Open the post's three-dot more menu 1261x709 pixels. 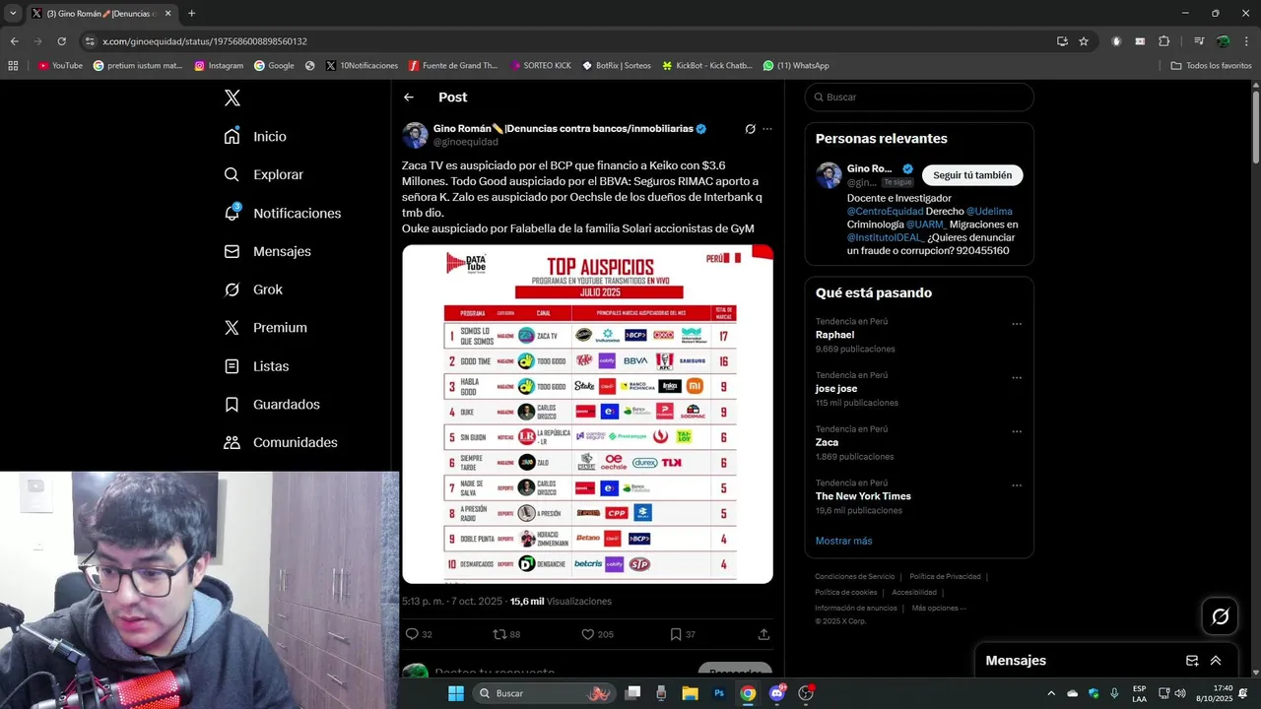coord(767,129)
